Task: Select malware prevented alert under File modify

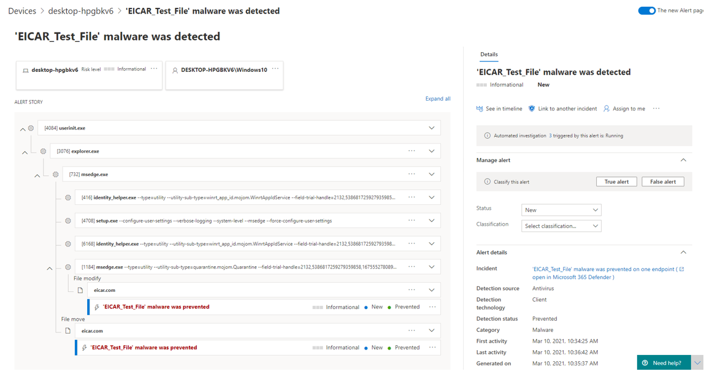Action: [x=156, y=307]
